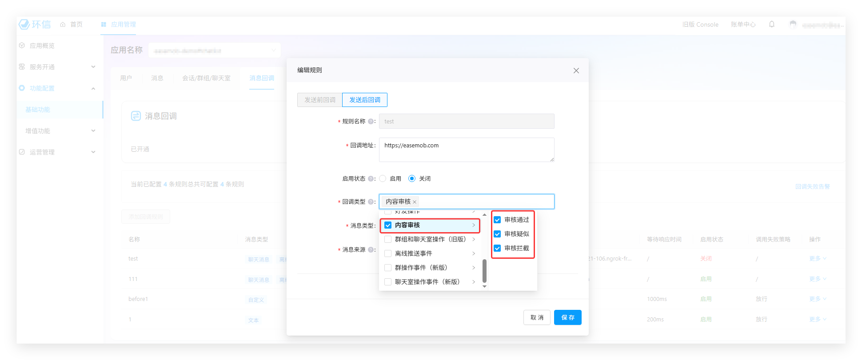Click the help icon beside 启用状态
Viewport: 862px width, 360px height.
(x=371, y=179)
